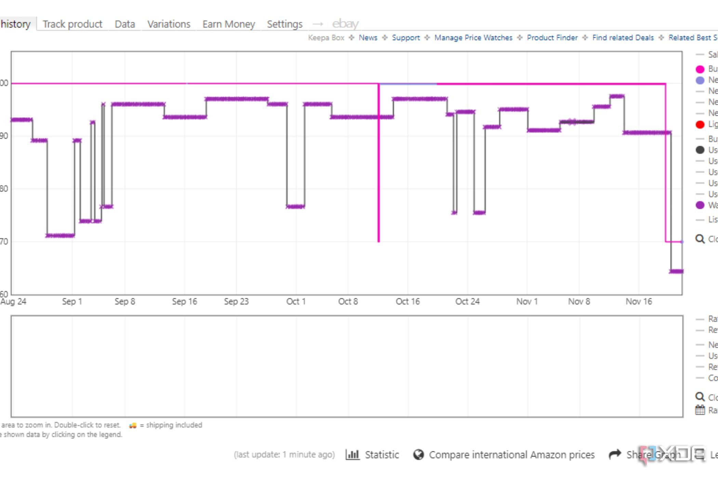Open the Settings tab

pos(284,24)
